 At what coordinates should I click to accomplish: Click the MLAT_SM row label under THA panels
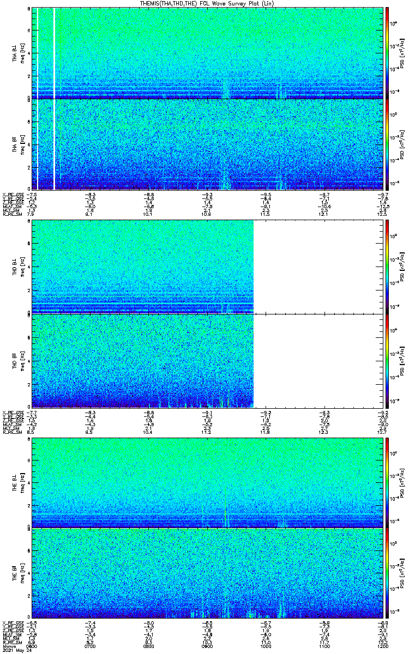tap(11, 206)
